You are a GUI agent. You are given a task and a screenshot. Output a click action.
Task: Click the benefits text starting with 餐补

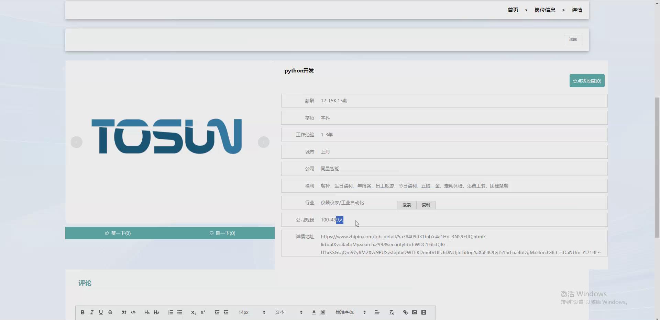[414, 186]
